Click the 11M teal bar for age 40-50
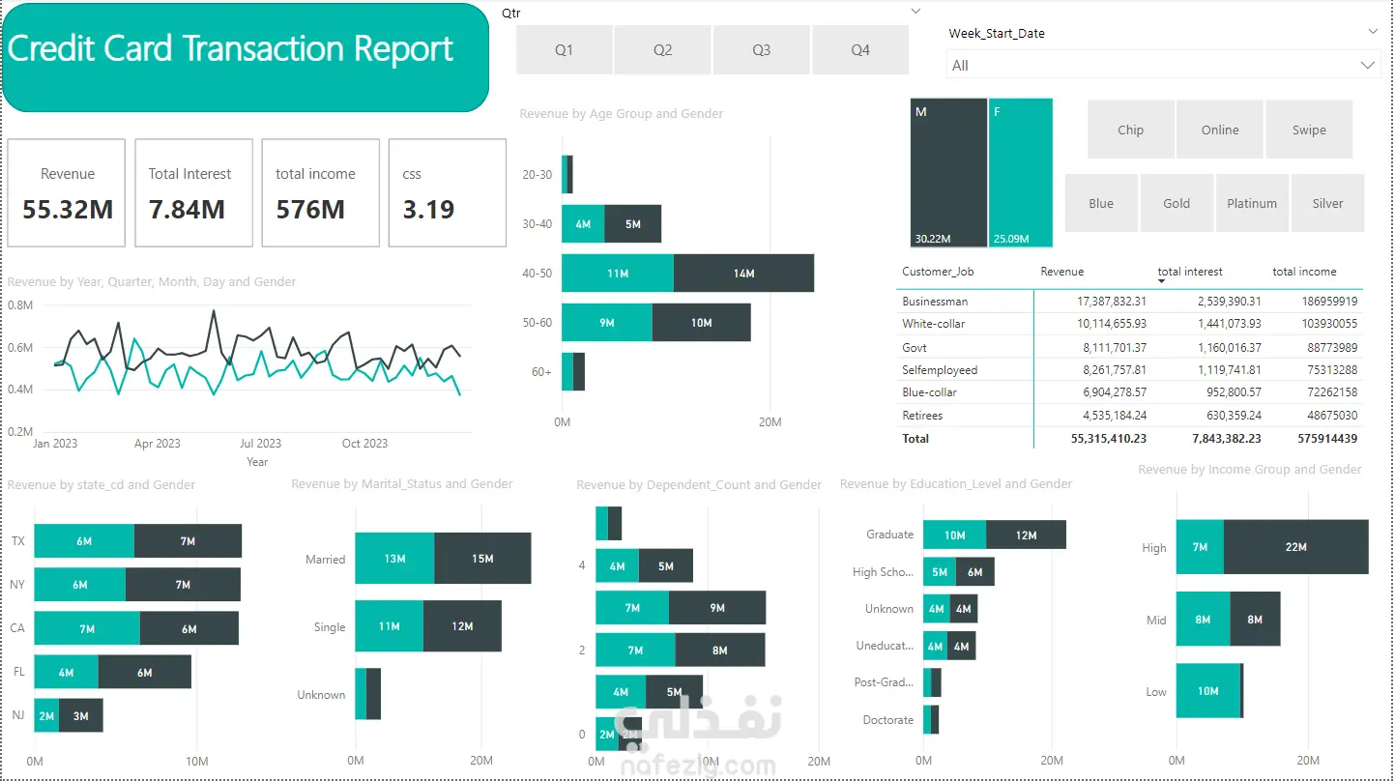This screenshot has width=1395, height=781. tap(618, 274)
